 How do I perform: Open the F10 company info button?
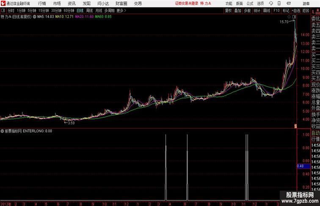click(x=276, y=11)
